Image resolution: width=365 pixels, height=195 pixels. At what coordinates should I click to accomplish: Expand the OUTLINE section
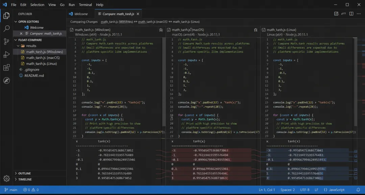[16, 173]
